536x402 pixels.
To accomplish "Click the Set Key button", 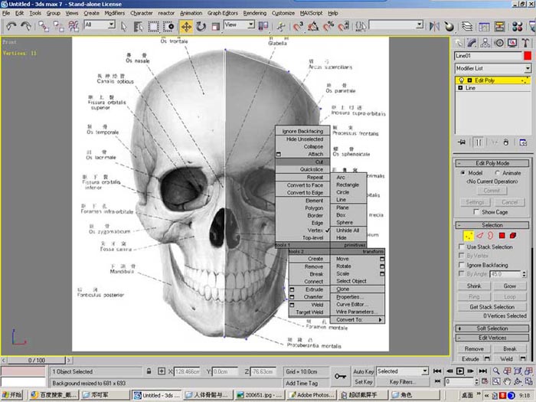I will coord(364,382).
